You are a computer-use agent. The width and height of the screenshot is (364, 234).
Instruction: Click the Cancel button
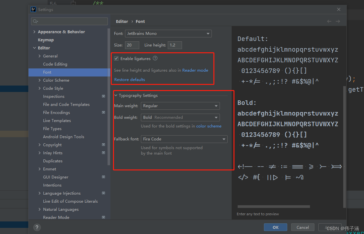coord(303,227)
